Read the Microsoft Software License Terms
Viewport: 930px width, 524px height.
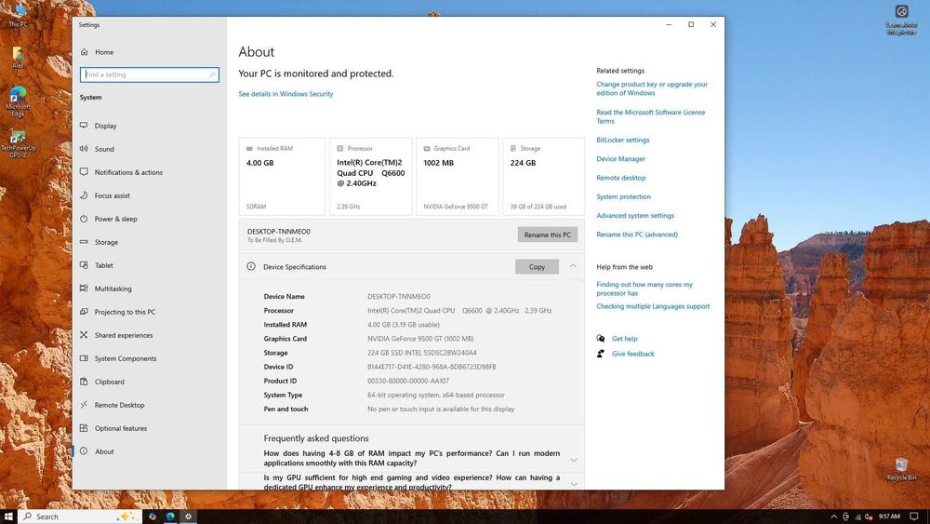click(x=651, y=116)
